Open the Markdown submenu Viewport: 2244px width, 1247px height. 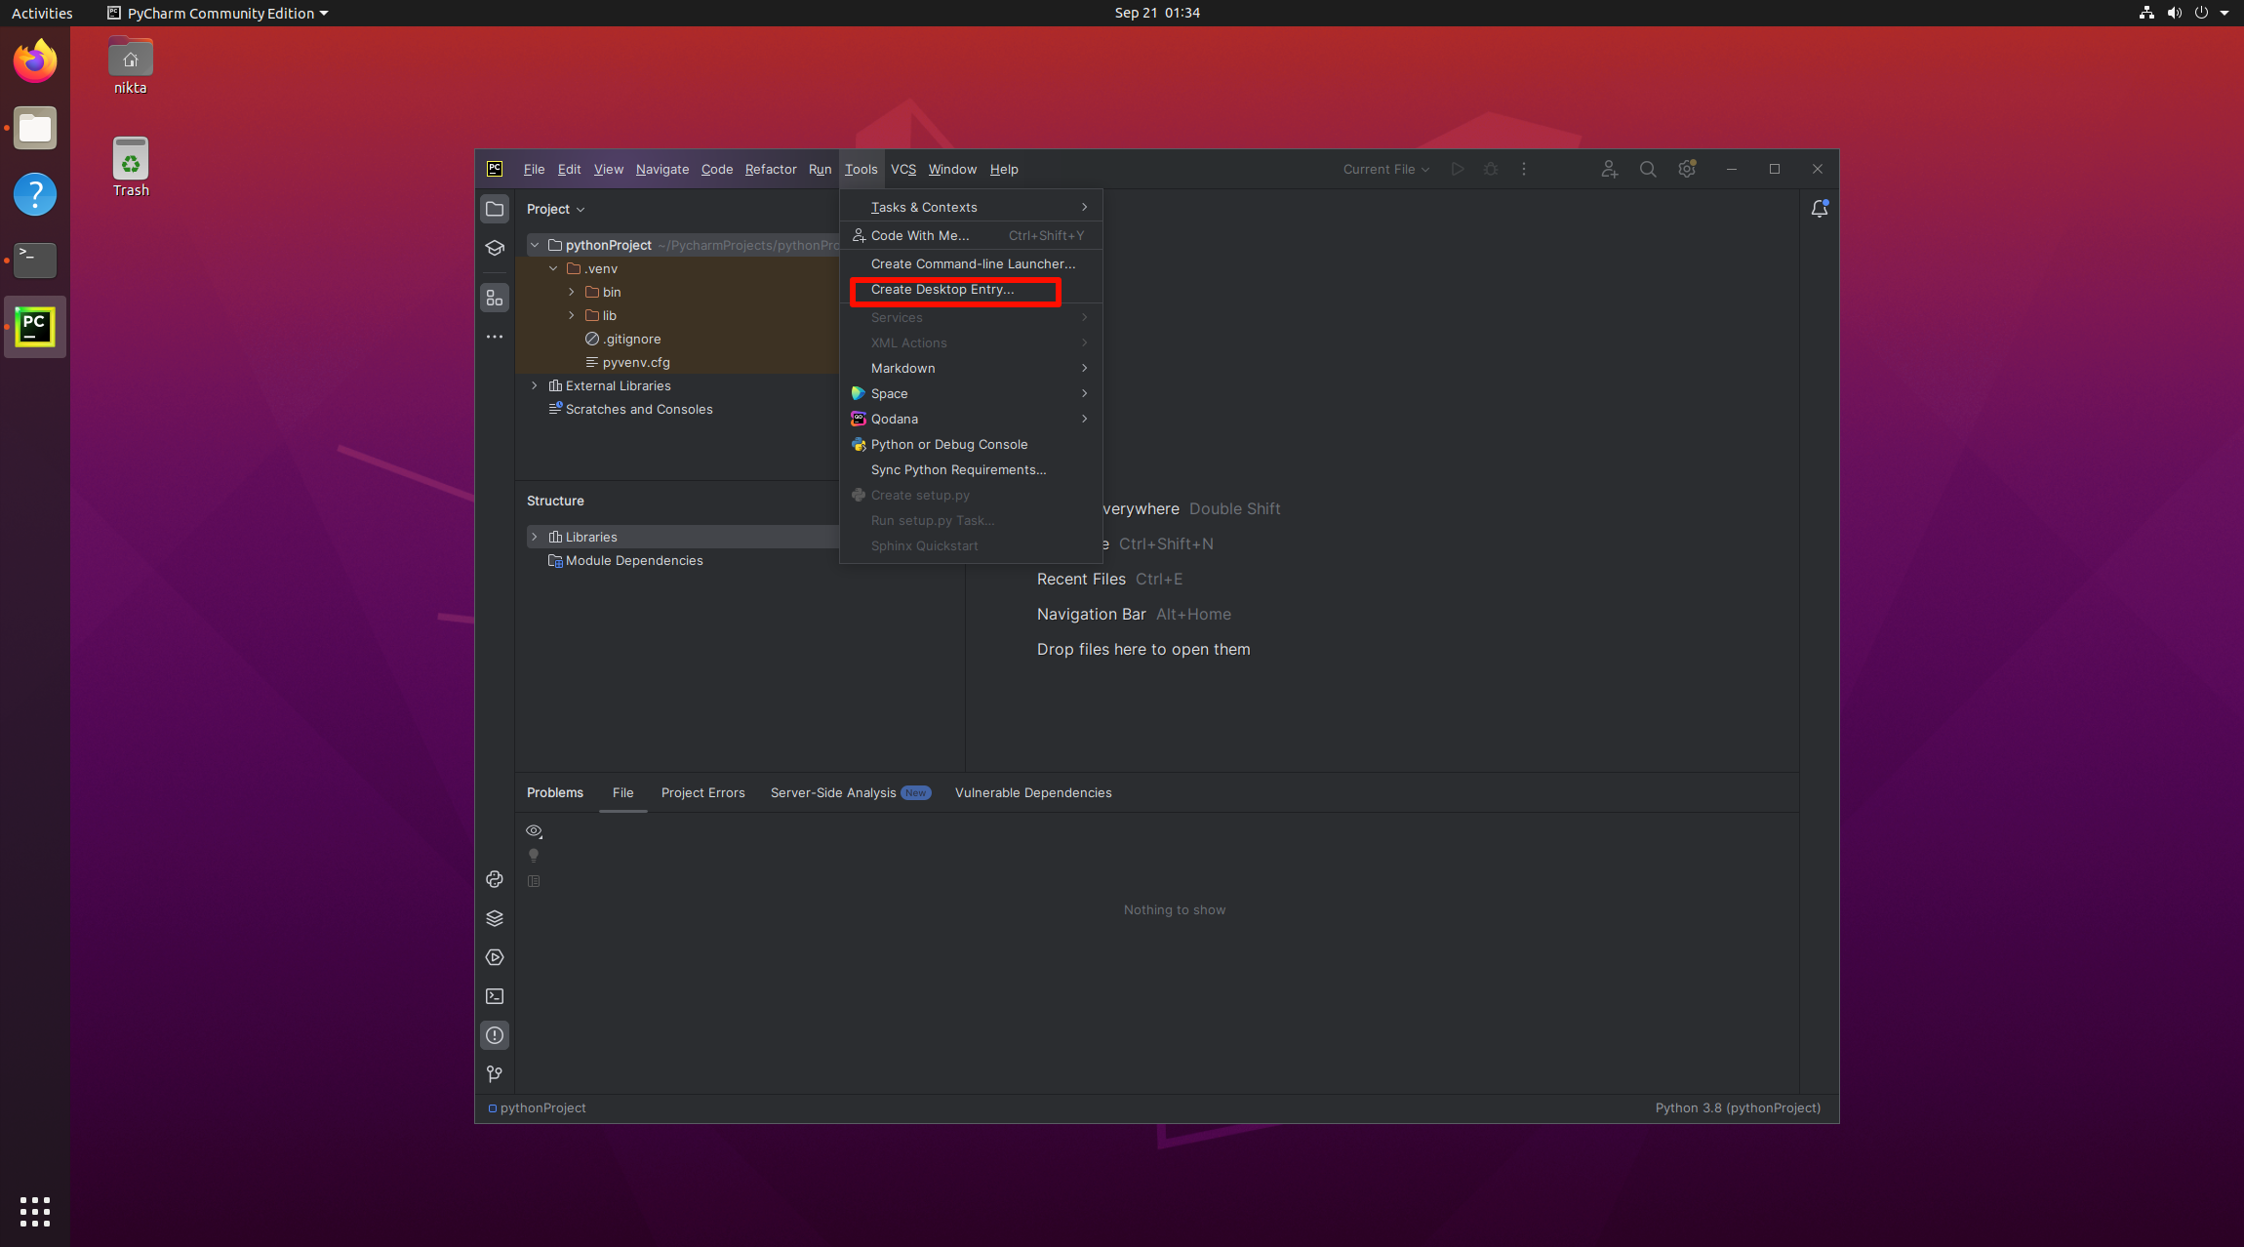(971, 368)
